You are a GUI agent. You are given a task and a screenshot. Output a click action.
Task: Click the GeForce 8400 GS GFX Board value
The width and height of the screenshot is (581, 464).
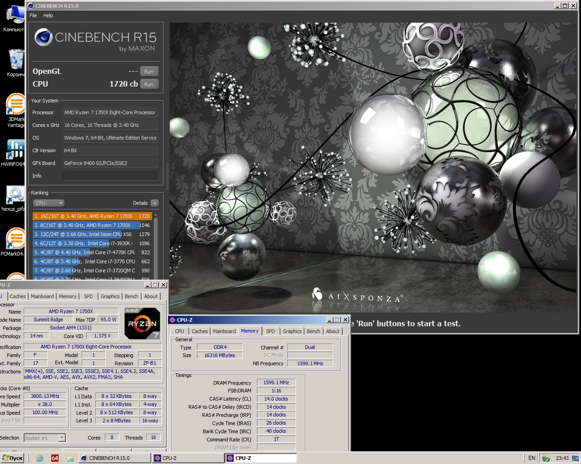(x=110, y=163)
